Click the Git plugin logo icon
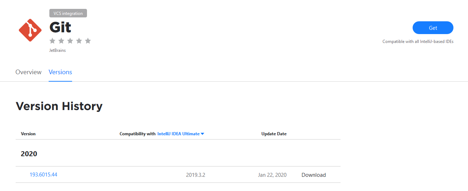Viewport: 468px width, 191px height. pos(30,30)
